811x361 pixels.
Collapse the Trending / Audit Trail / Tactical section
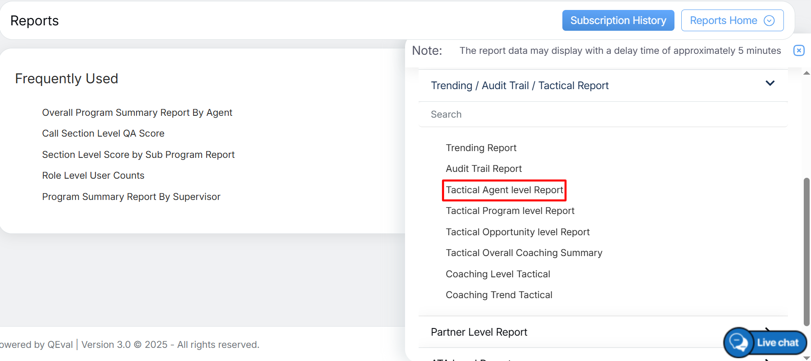[770, 84]
